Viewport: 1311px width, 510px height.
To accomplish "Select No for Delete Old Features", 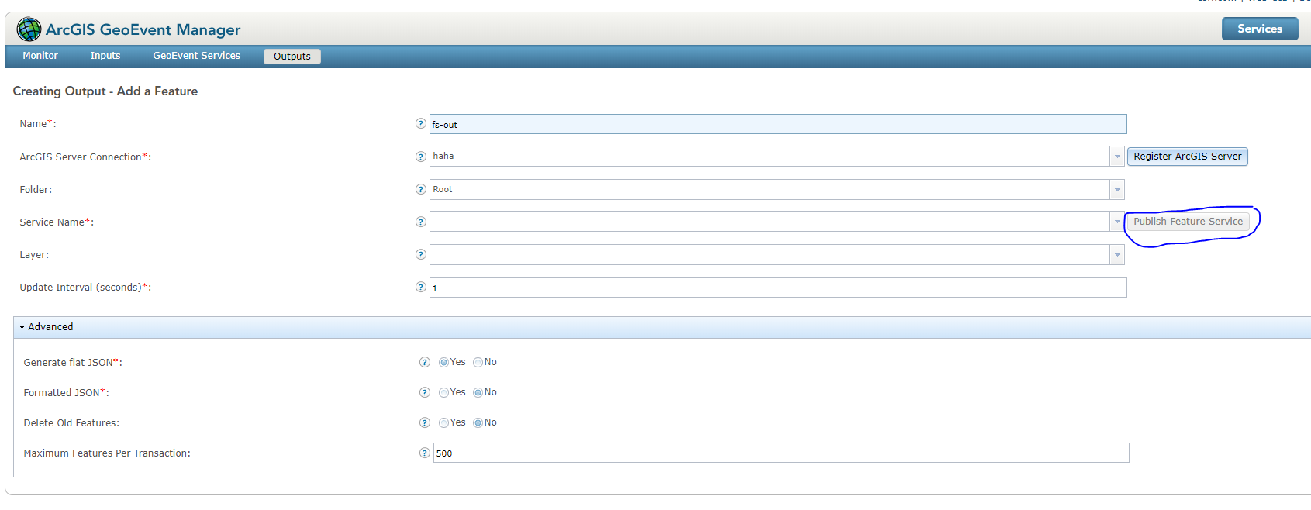I will [478, 422].
